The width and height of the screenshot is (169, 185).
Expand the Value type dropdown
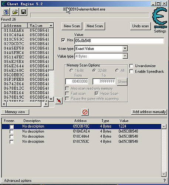point(125,56)
